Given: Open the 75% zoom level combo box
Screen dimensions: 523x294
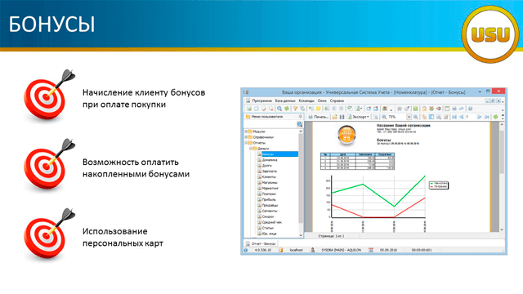Looking at the screenshot, I should pos(400,117).
